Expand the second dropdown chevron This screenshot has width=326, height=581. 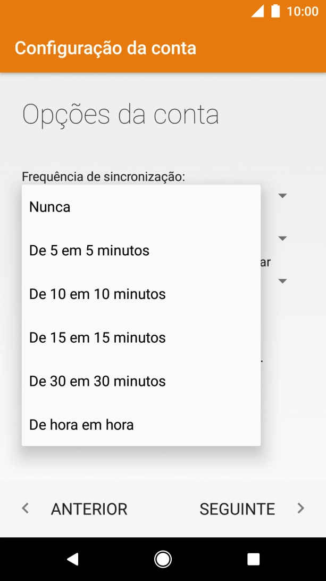point(282,238)
